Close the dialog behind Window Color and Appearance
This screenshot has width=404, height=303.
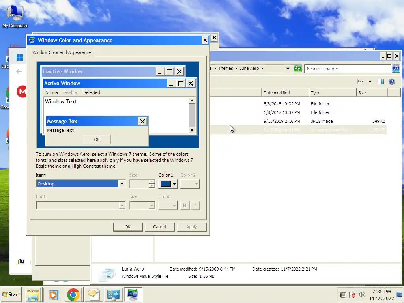click(x=214, y=37)
